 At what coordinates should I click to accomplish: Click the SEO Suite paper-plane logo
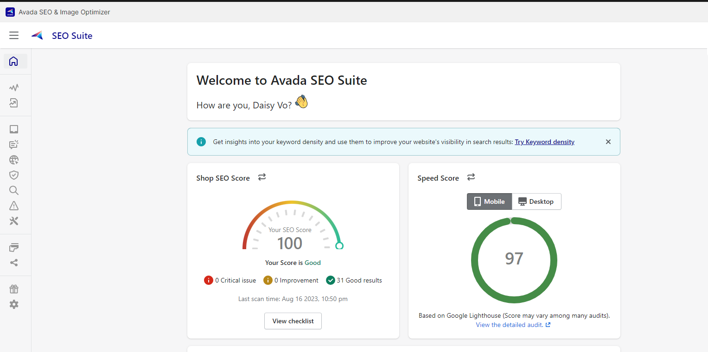point(37,35)
